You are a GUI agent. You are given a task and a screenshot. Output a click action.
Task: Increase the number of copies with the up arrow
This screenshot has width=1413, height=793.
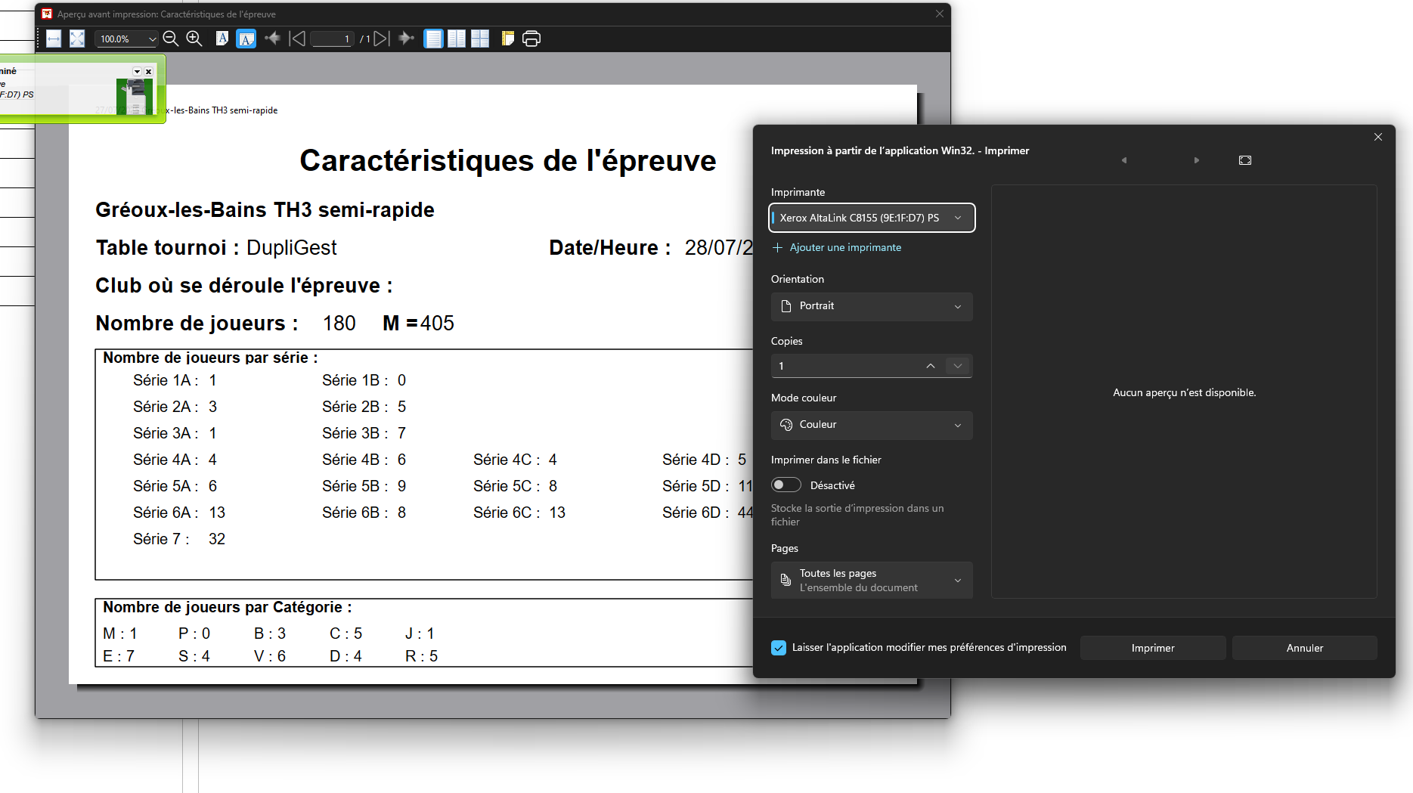point(931,366)
